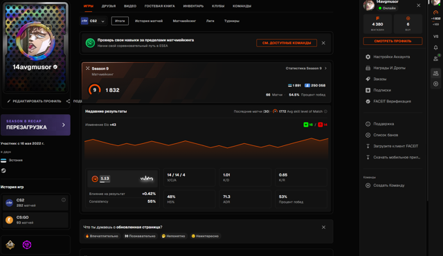Open the Steam profile icon under Эстония
This screenshot has height=256, width=443.
pyautogui.click(x=3, y=170)
